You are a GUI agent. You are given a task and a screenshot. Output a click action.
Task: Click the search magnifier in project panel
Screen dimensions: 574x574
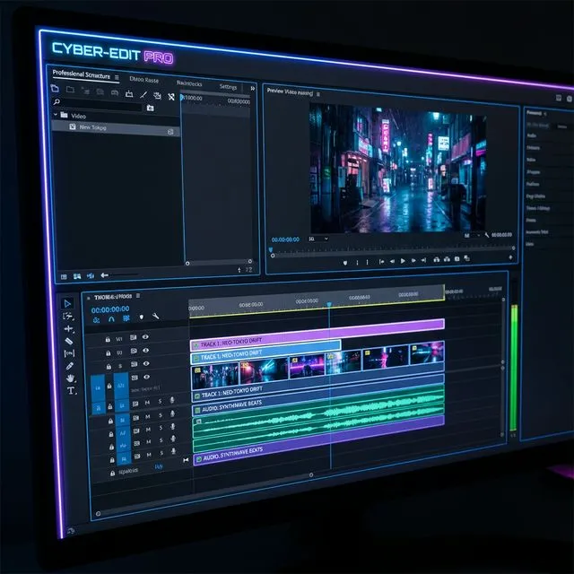pyautogui.click(x=57, y=101)
